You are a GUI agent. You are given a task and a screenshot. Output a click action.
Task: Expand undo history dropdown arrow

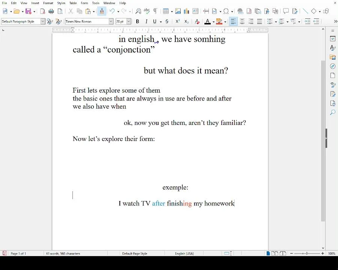click(118, 11)
